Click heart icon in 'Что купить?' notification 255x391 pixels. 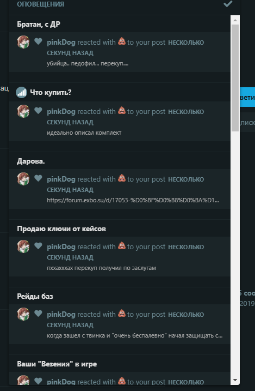38,110
